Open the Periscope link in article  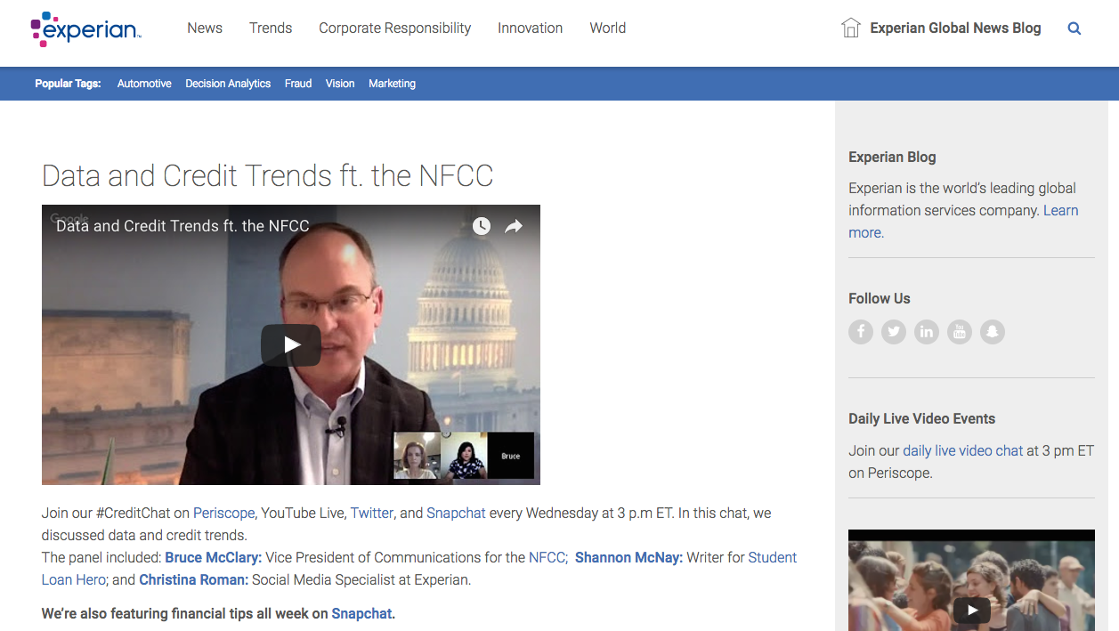(x=223, y=514)
